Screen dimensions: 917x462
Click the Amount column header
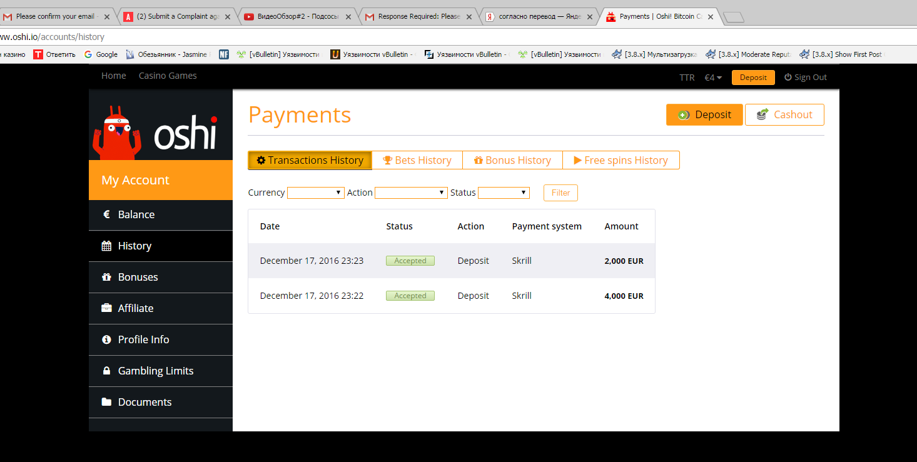tap(621, 226)
